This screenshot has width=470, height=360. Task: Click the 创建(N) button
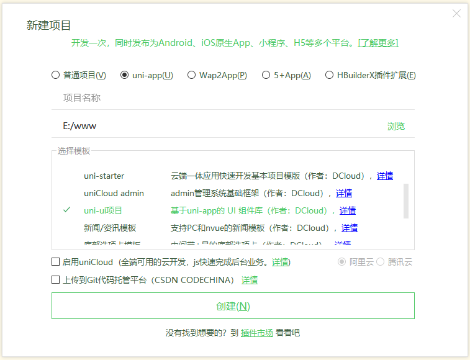pos(233,306)
